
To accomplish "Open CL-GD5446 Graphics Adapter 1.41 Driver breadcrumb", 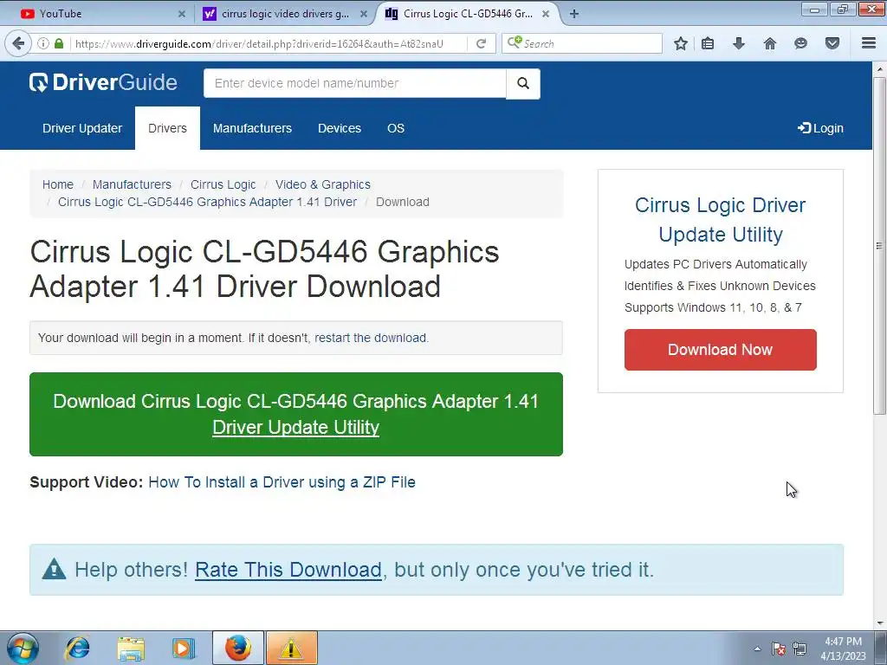I will click(x=208, y=202).
